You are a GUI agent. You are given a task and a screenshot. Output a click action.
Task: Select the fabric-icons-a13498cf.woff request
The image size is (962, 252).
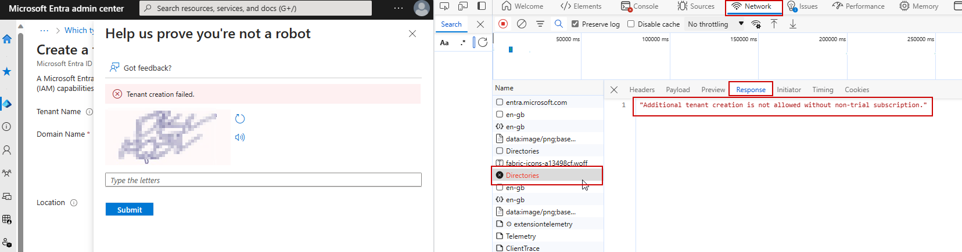point(548,163)
